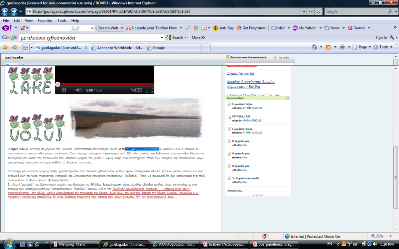Switch to Mahjong Titans in the taskbar

pyautogui.click(x=75, y=244)
